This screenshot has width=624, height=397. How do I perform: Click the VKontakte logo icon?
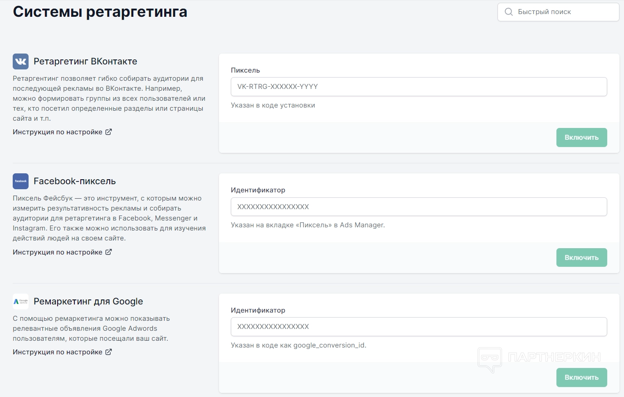coord(20,61)
